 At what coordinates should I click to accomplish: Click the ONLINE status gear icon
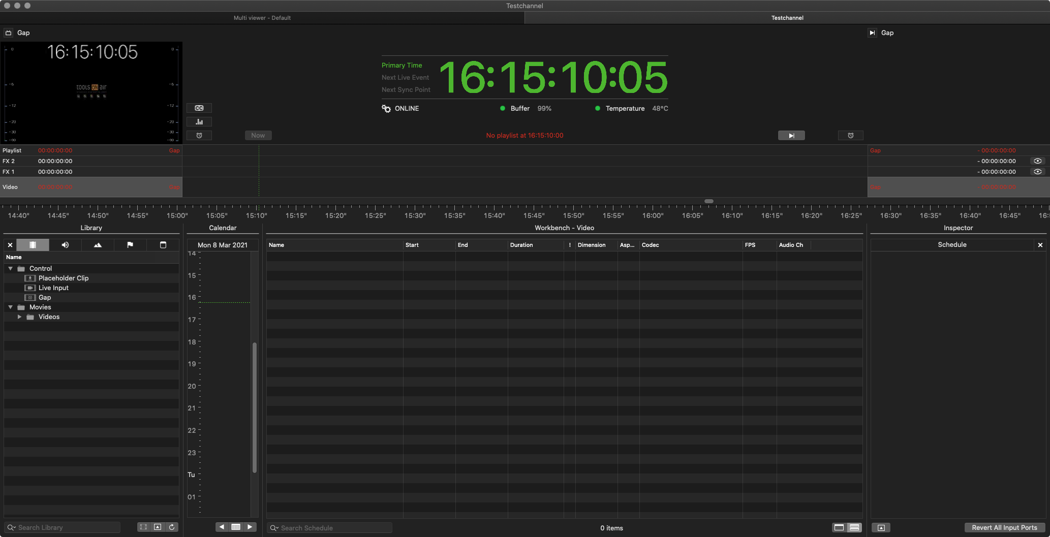point(386,108)
